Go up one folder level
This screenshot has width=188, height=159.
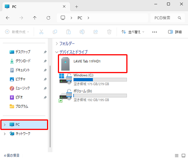pyautogui.click(x=35, y=18)
